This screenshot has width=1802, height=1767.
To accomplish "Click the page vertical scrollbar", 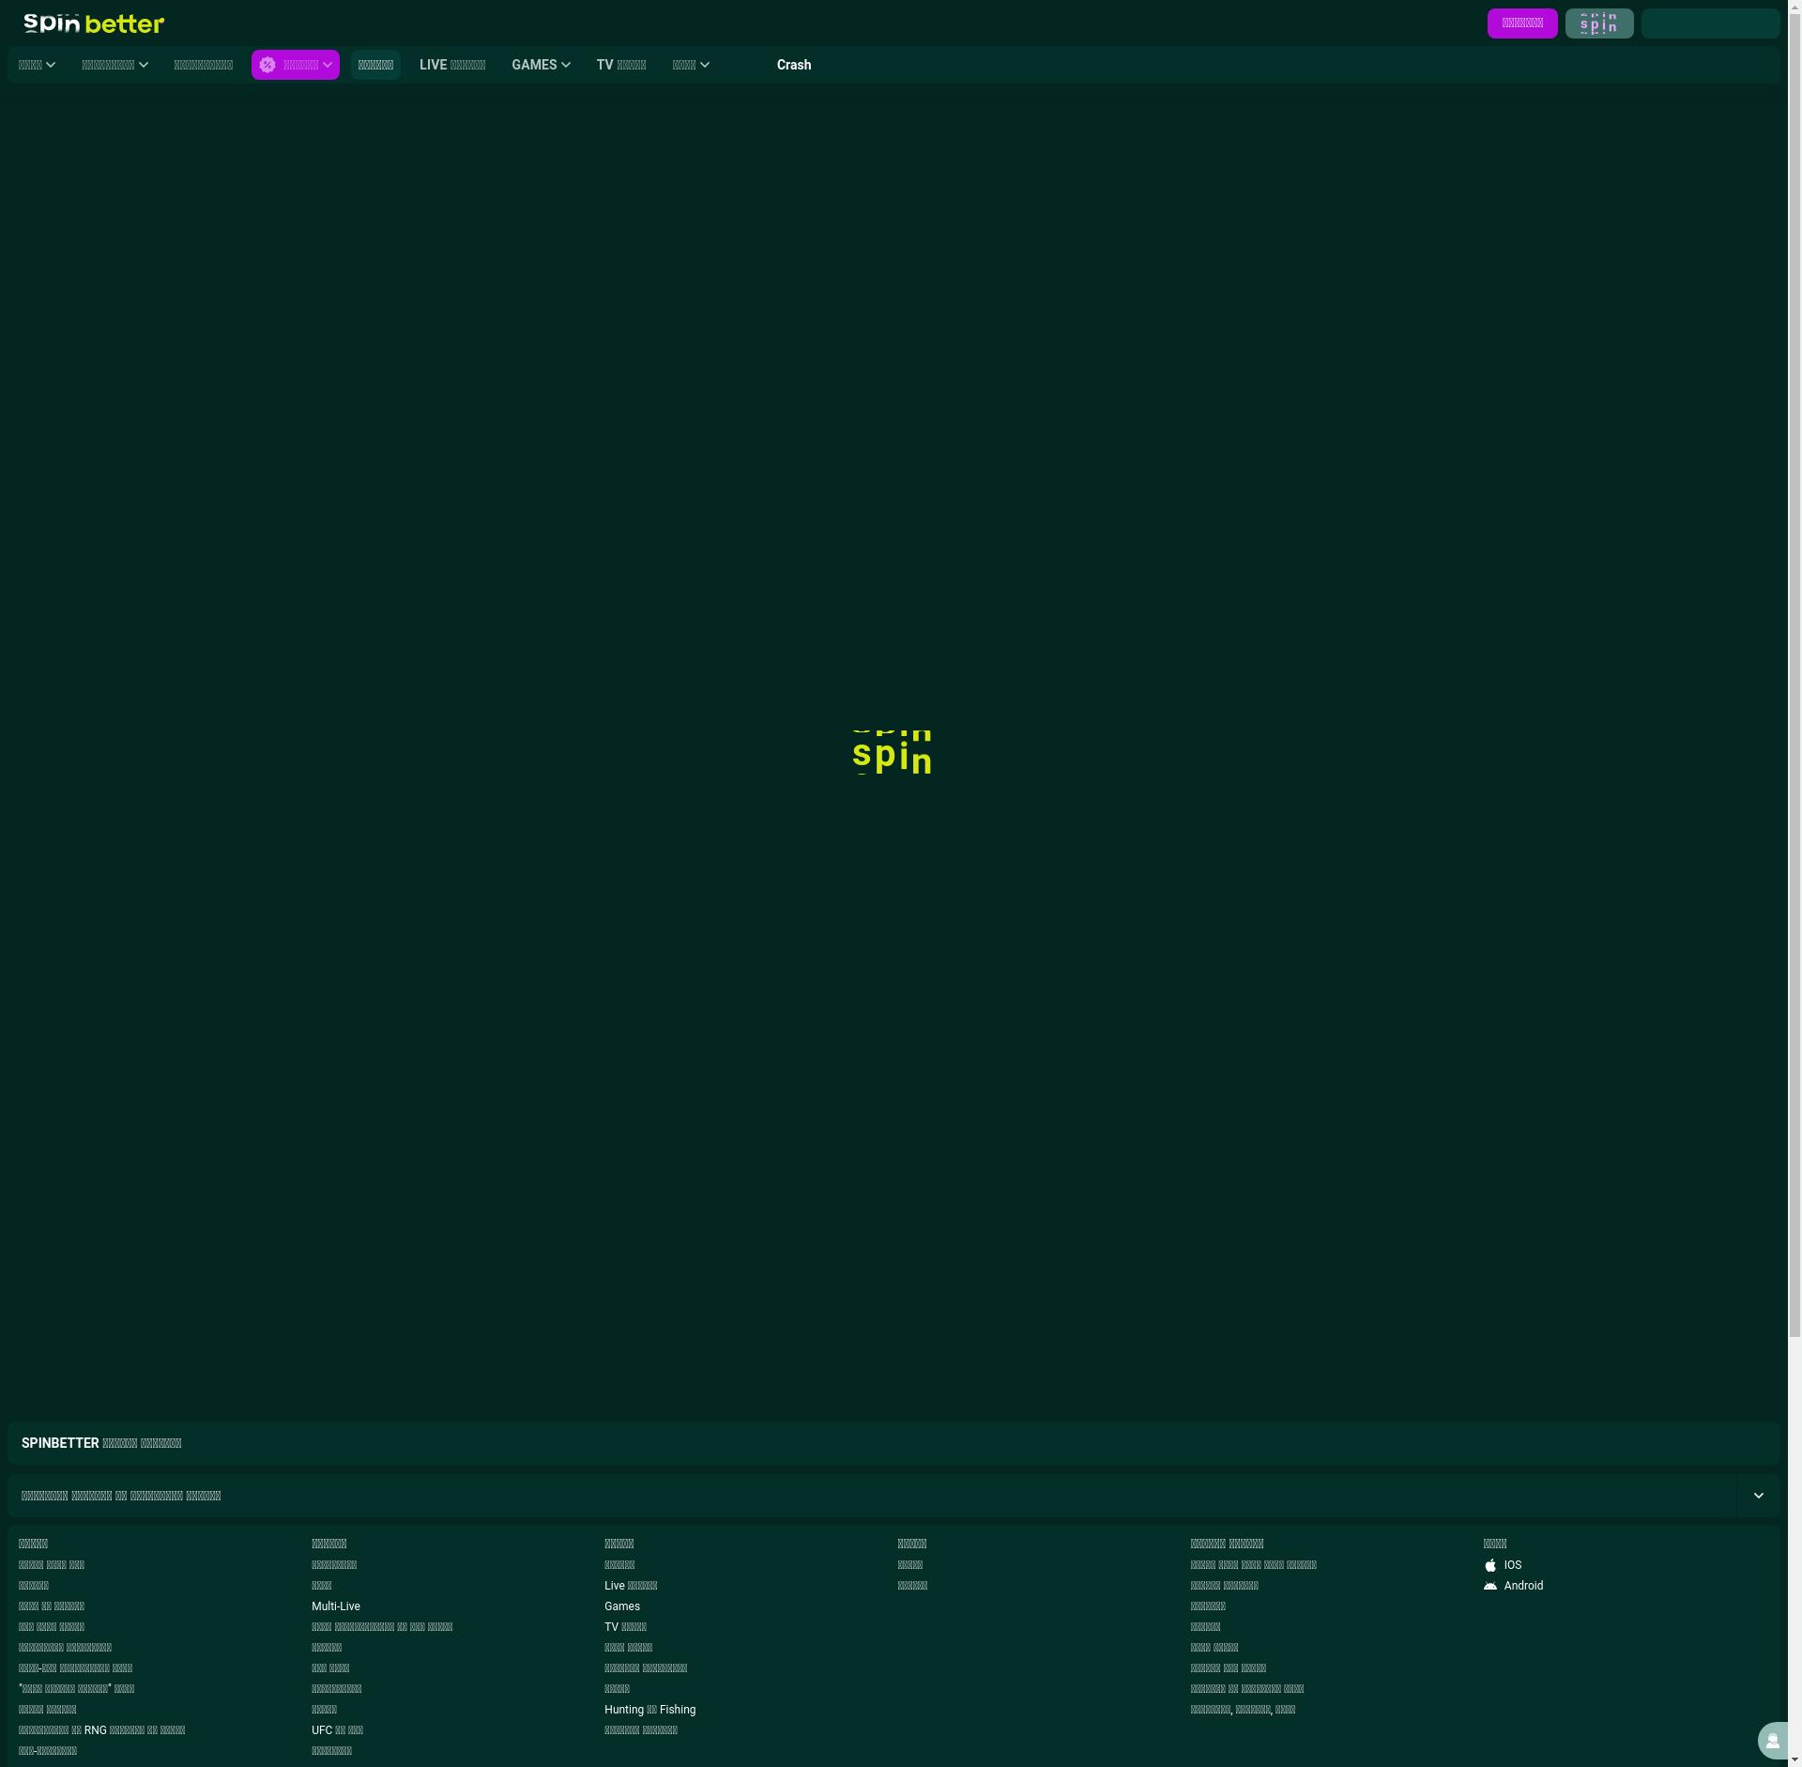I will coord(1794,657).
